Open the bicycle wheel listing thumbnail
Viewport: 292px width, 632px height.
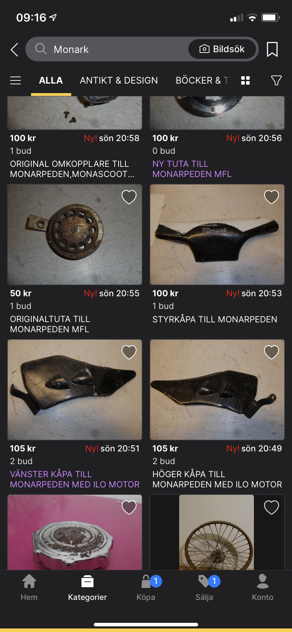click(217, 532)
